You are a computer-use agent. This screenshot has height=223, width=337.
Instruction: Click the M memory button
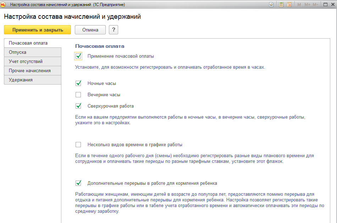(299, 5)
